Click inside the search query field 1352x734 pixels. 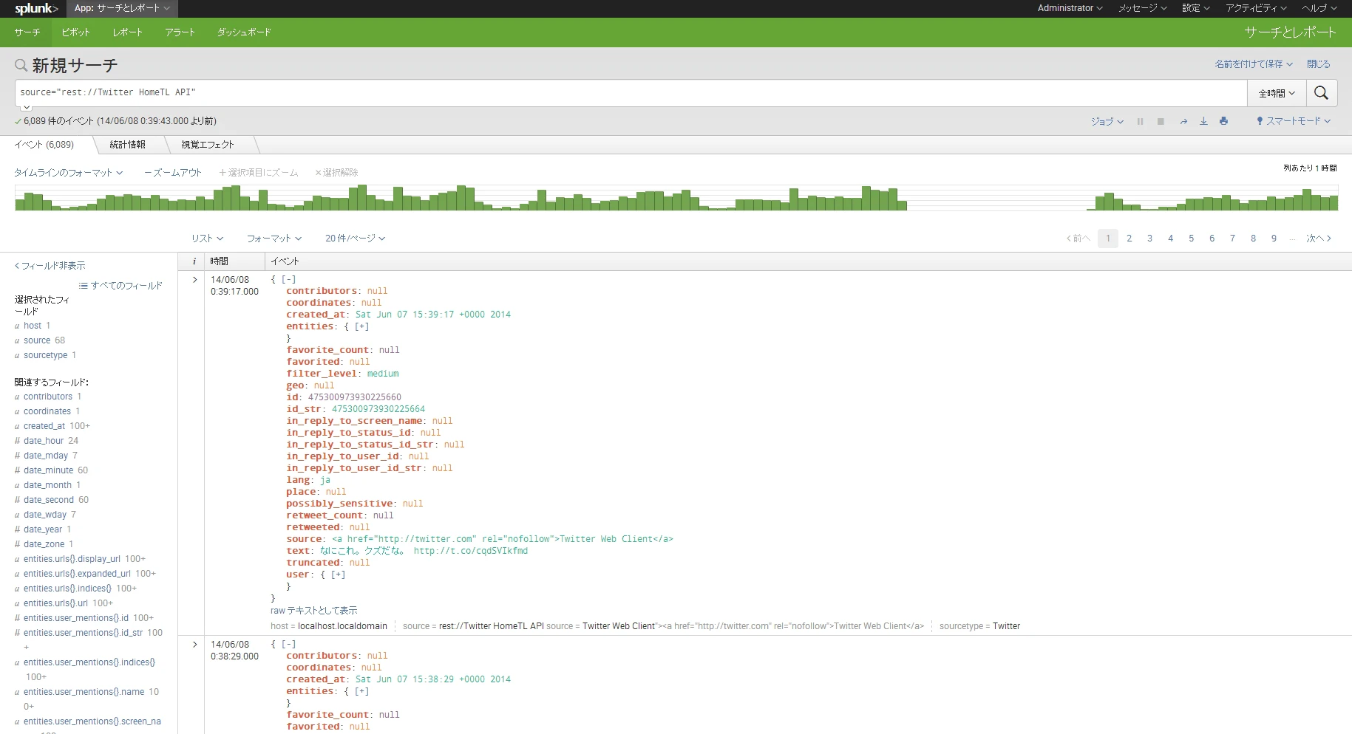pos(631,93)
